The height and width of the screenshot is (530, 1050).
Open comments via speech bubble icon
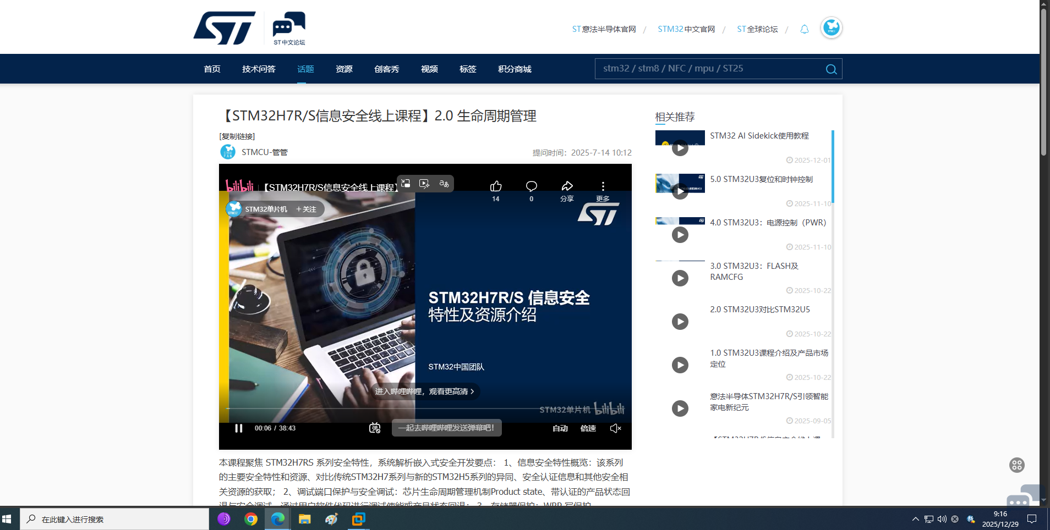click(532, 186)
